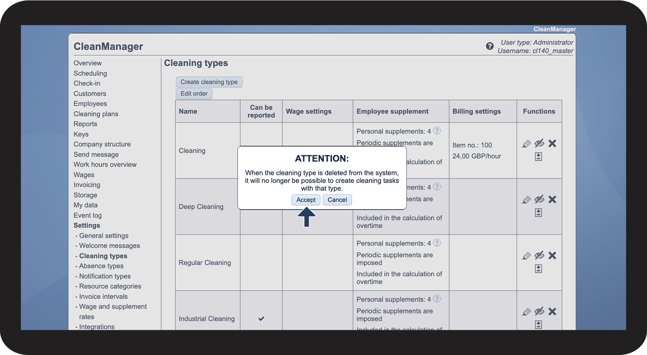Delete the Cleaning type with X icon
Screen dimensions: 647x355
[x=552, y=144]
